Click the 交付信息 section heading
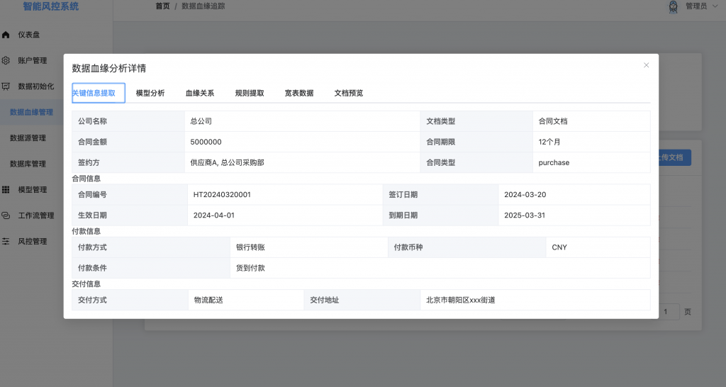This screenshot has width=726, height=387. point(86,284)
